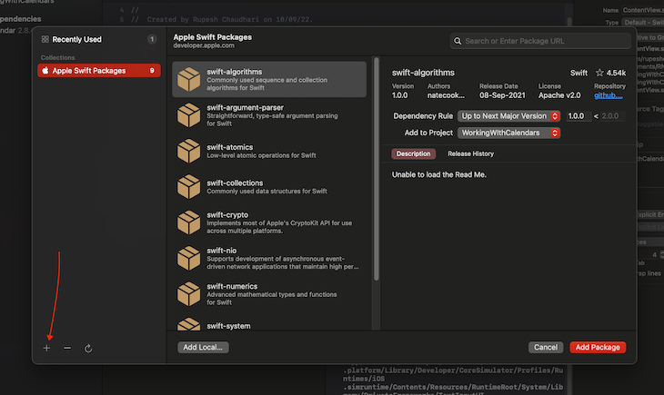Select Apple Swift Packages collection
The width and height of the screenshot is (664, 395).
pos(99,70)
